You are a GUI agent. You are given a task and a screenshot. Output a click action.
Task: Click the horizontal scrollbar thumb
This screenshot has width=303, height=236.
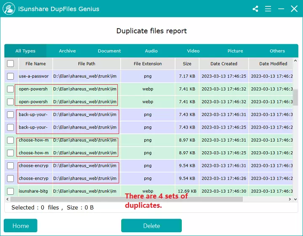click(127, 199)
